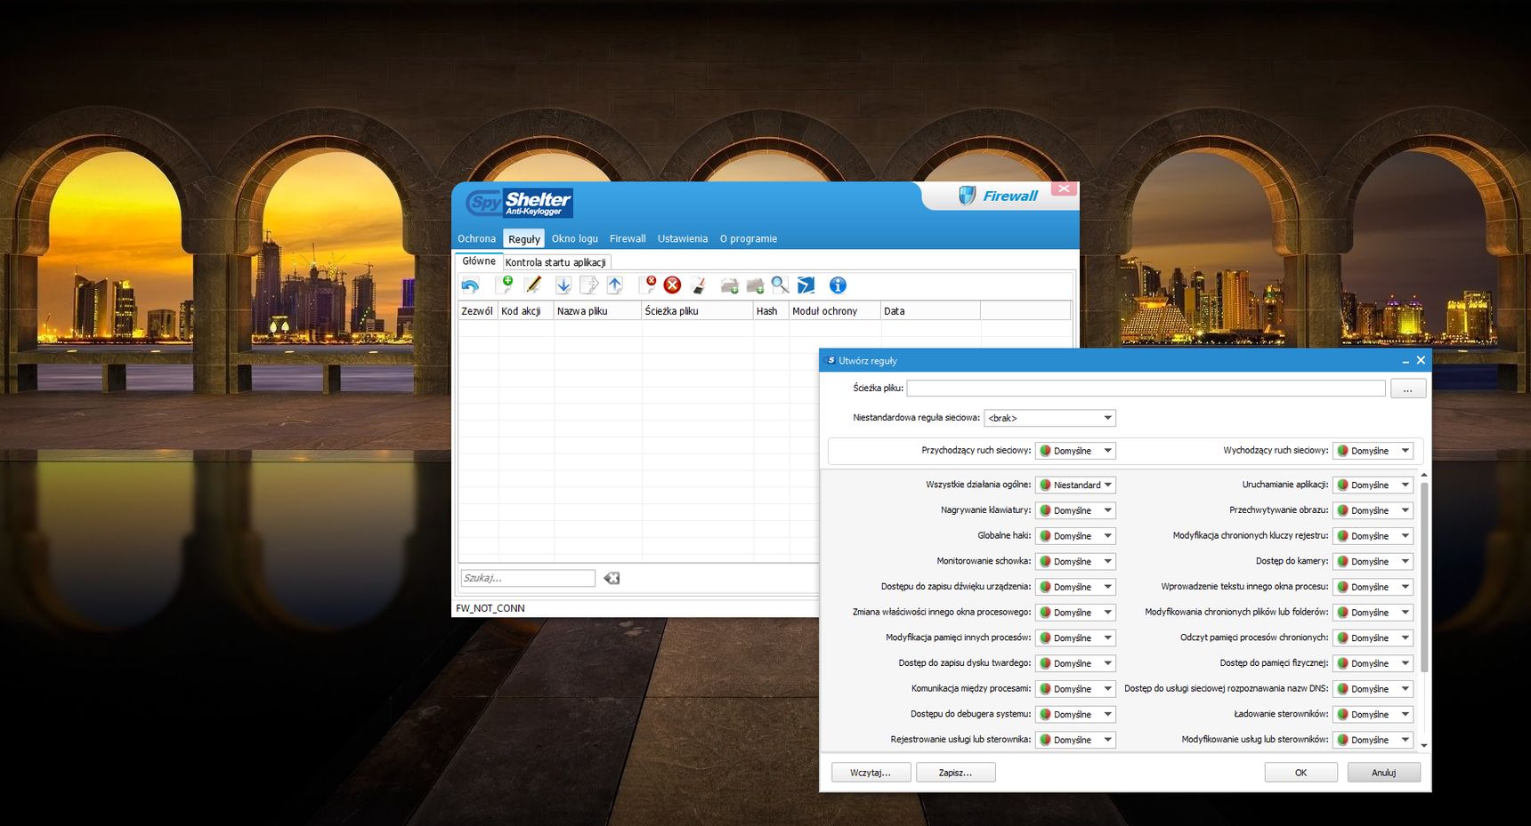The width and height of the screenshot is (1531, 826).
Task: Open Przychodzący ruch sieciowy dropdown
Action: (x=1075, y=451)
